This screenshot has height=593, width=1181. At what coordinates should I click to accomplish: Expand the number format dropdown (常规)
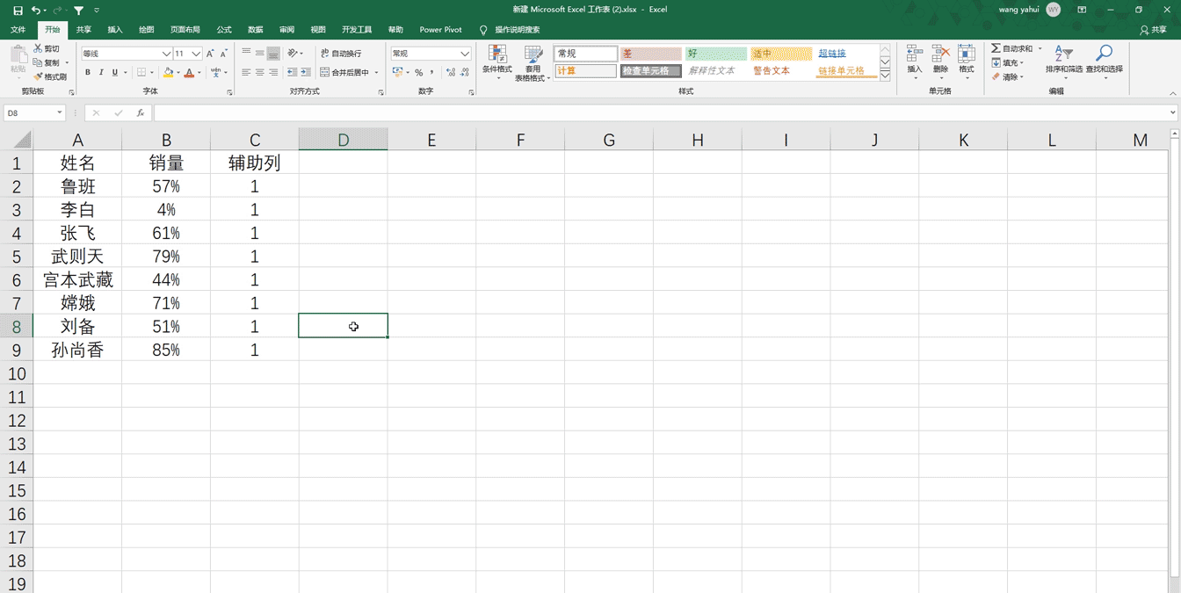tap(465, 54)
